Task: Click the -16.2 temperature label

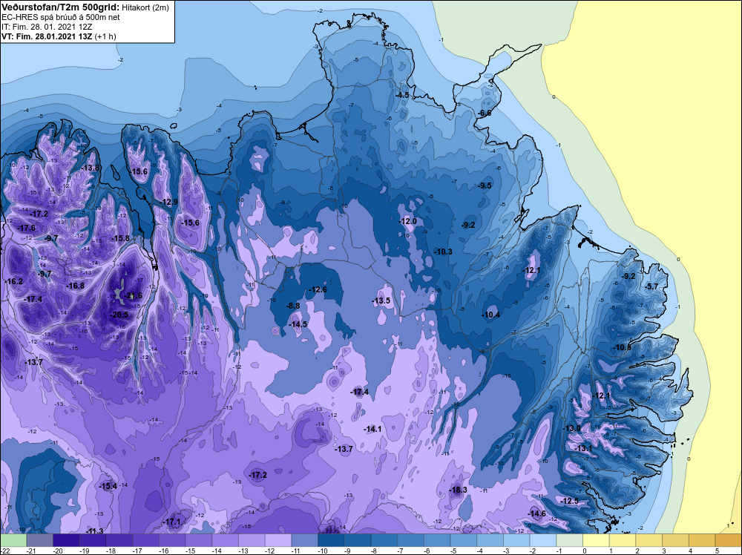Action: 13,281
